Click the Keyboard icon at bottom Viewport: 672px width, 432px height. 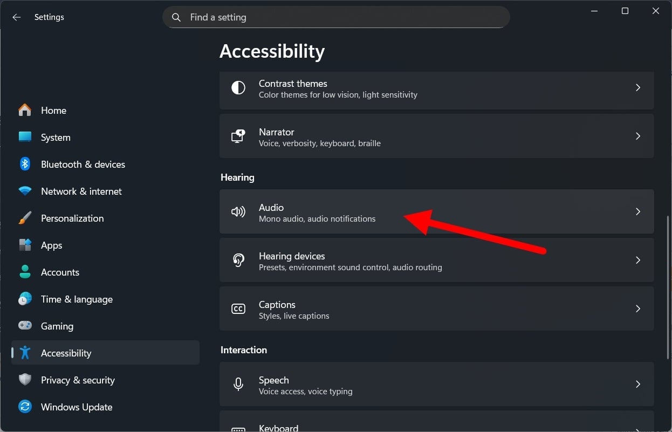point(238,429)
